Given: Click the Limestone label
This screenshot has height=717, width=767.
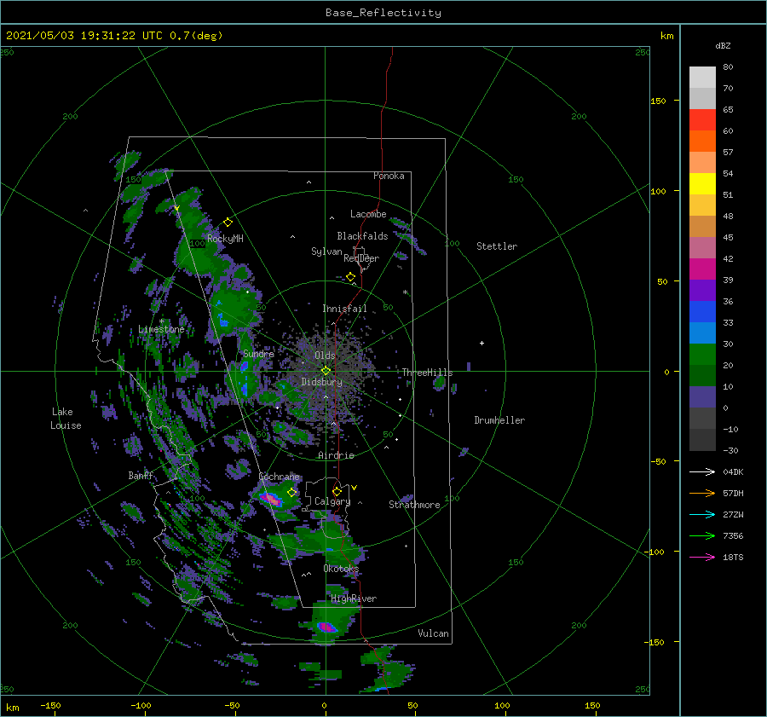Looking at the screenshot, I should (161, 329).
